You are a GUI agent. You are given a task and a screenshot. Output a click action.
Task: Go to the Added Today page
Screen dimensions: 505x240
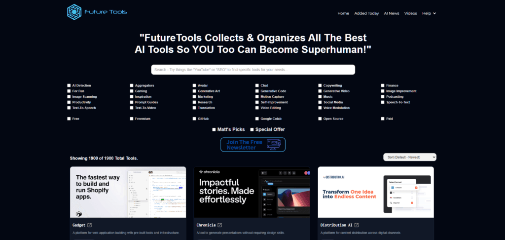click(x=366, y=13)
